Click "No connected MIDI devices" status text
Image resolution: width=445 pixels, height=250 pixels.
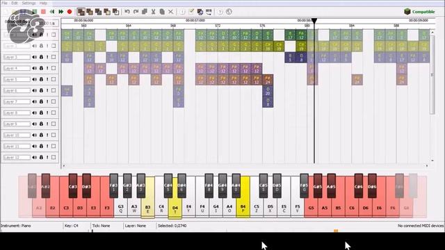click(421, 226)
